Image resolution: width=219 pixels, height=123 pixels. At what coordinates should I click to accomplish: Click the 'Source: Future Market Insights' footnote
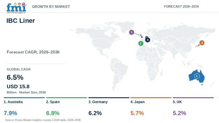pos(43,120)
